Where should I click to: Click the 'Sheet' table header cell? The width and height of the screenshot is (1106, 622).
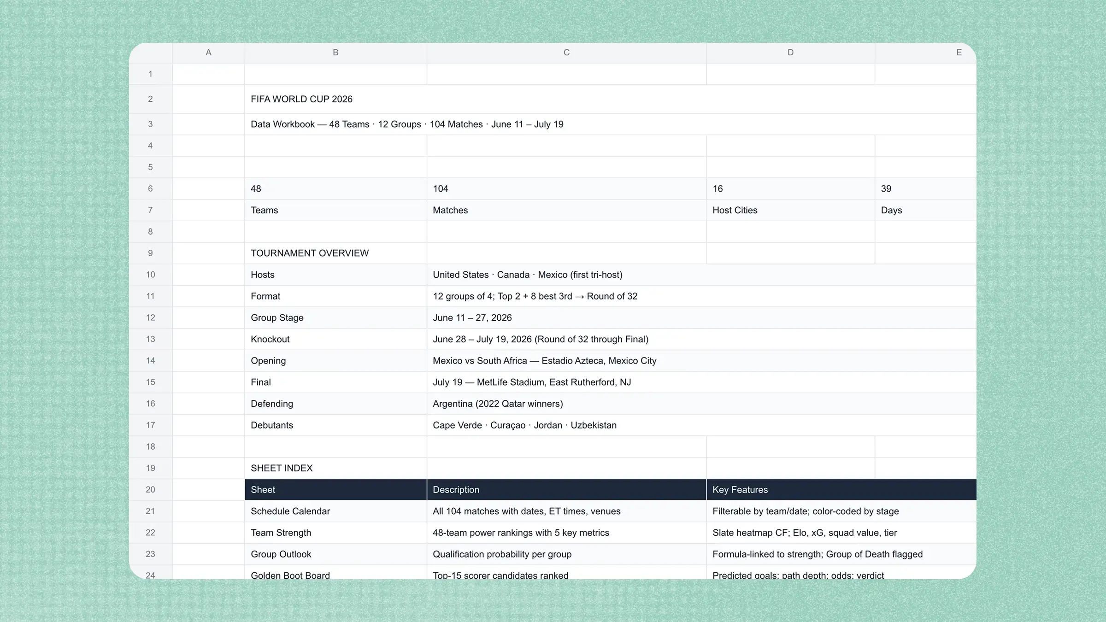(x=335, y=489)
